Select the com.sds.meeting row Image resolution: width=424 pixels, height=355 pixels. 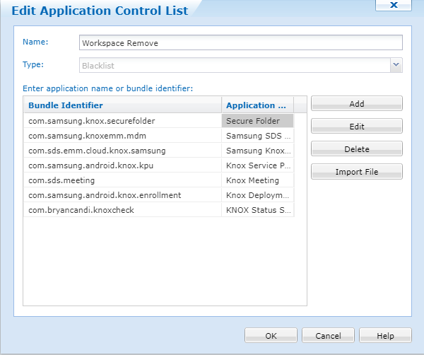point(122,180)
